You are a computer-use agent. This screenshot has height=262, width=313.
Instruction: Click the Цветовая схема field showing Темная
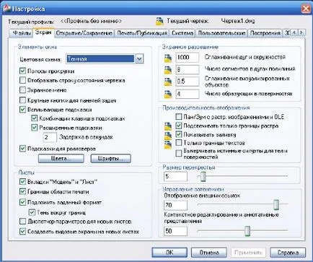[100, 59]
